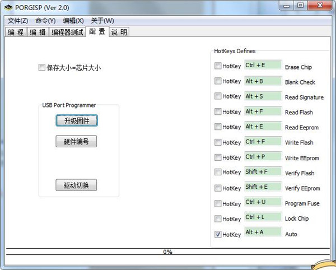This screenshot has height=270, width=336.
Task: Click the Alt + F hotkey field
Action: [x=263, y=111]
